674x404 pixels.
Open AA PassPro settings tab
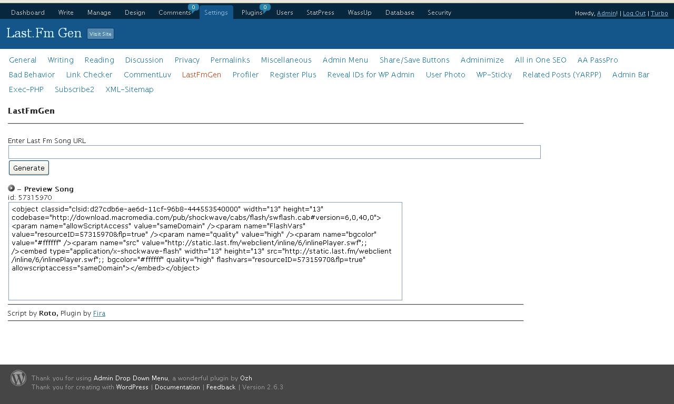tap(598, 60)
